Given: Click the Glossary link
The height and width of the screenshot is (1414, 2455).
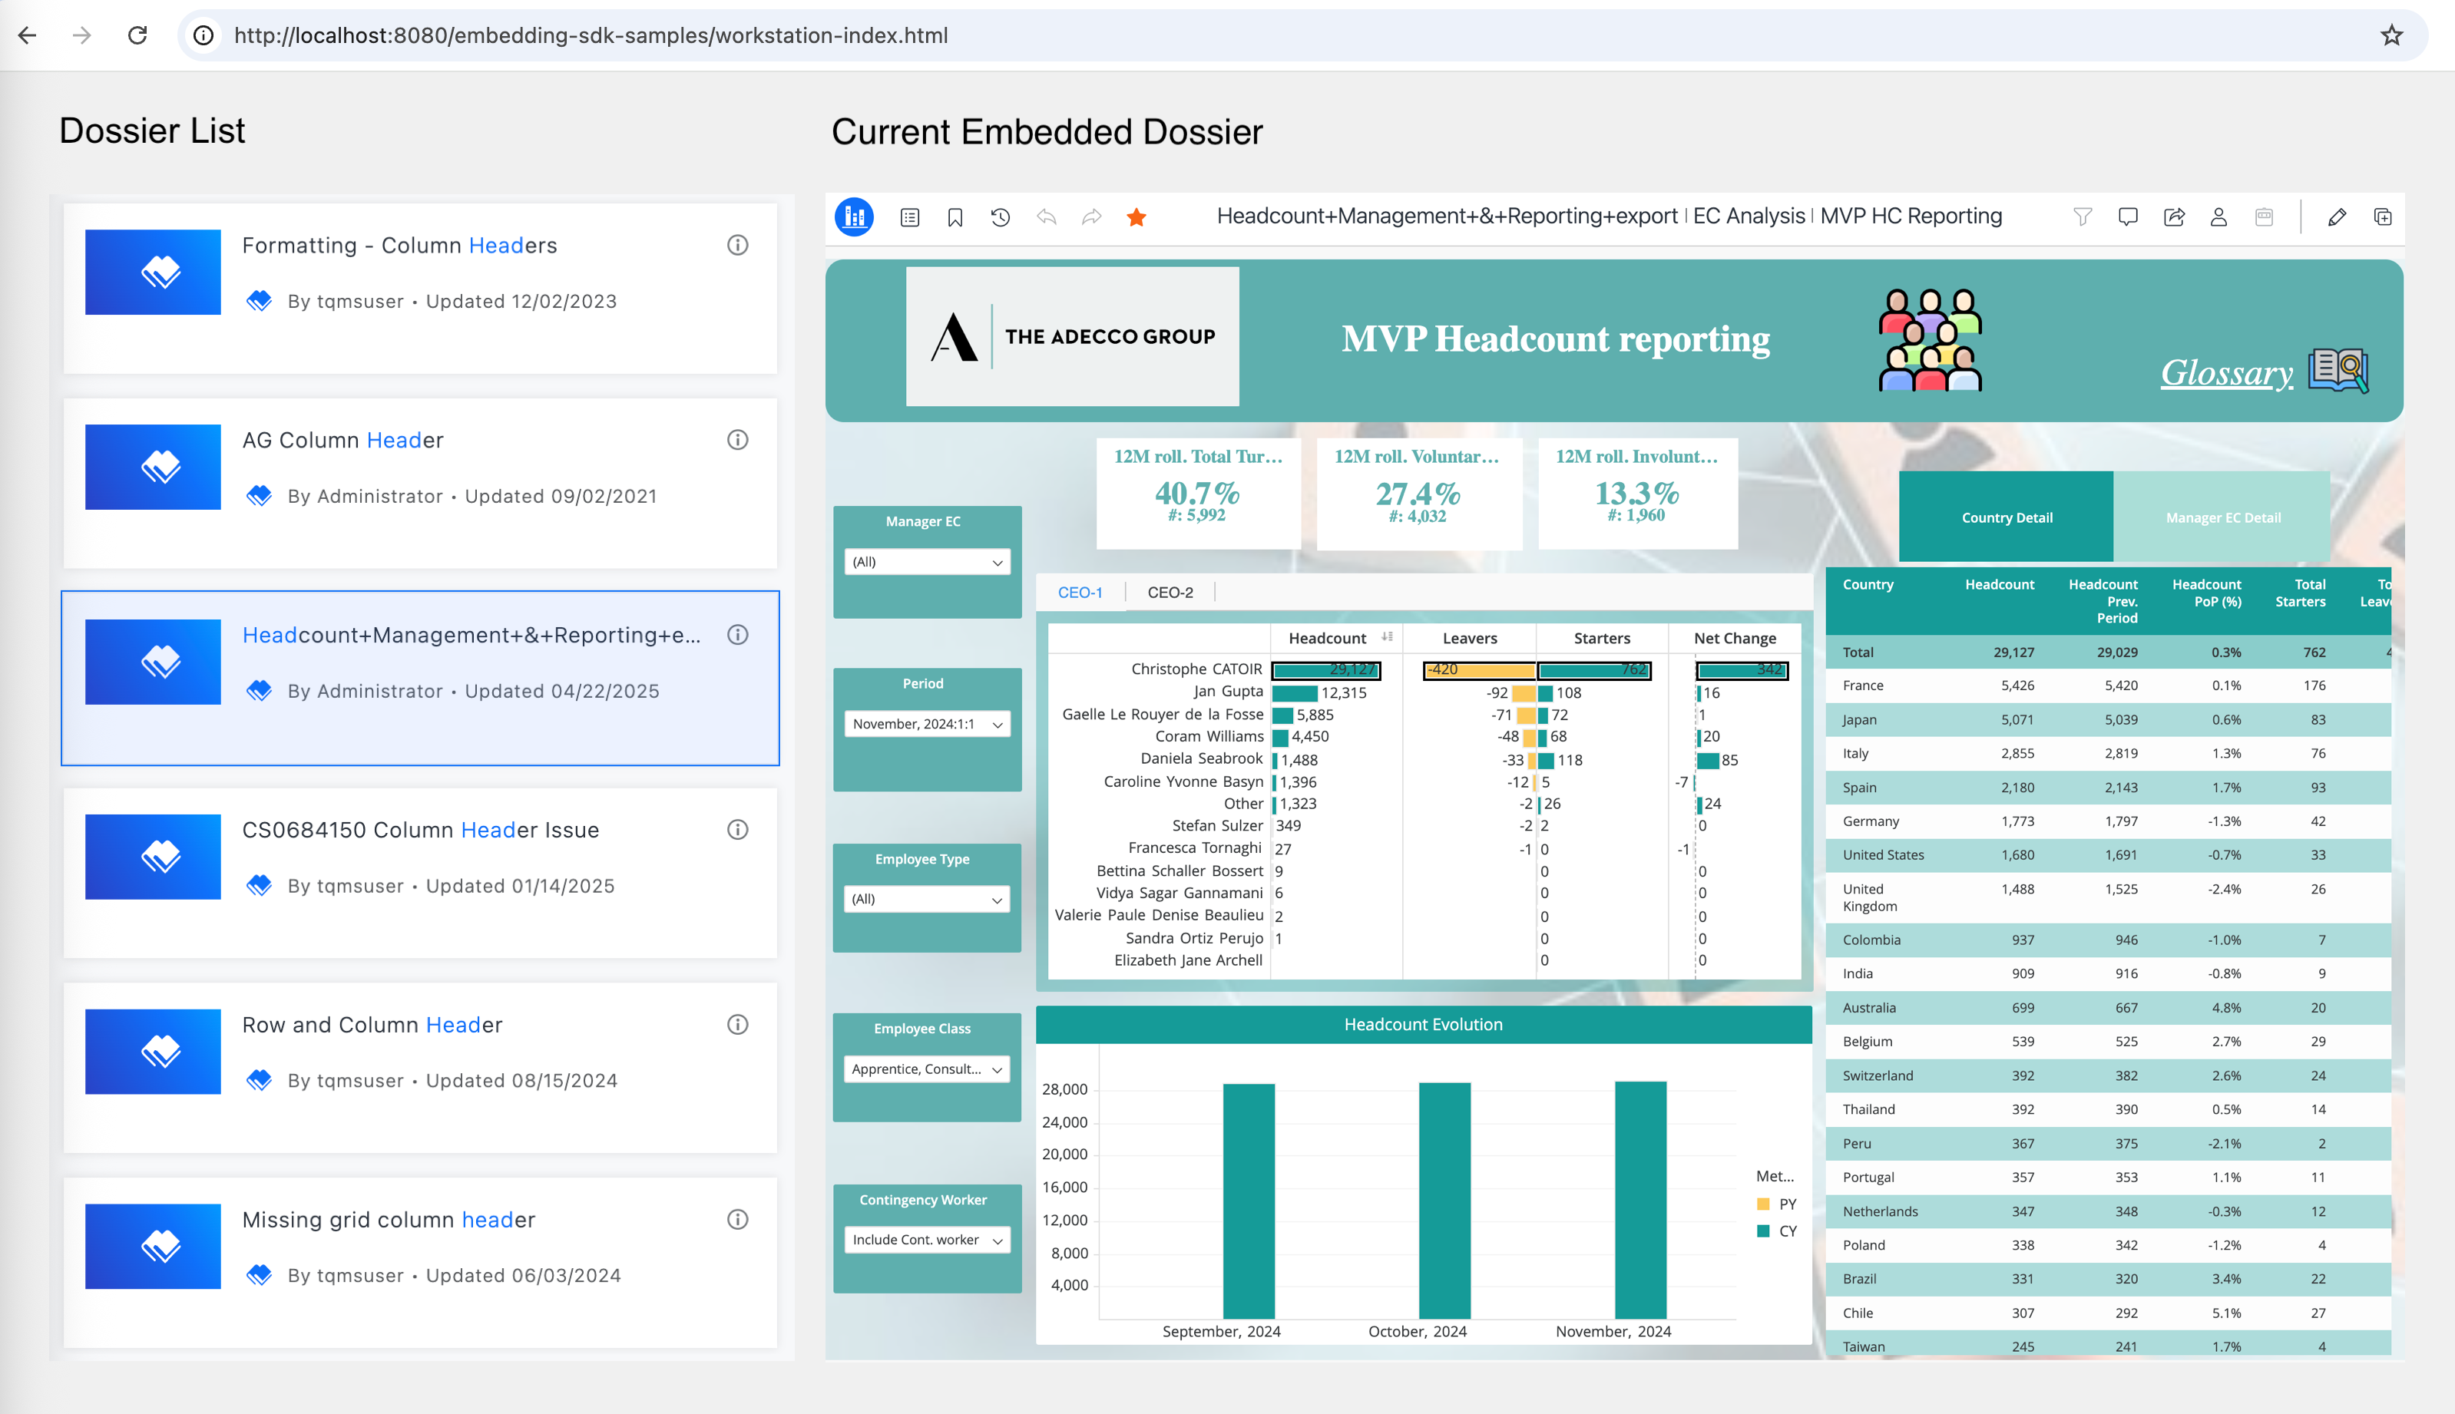Looking at the screenshot, I should click(x=2227, y=373).
